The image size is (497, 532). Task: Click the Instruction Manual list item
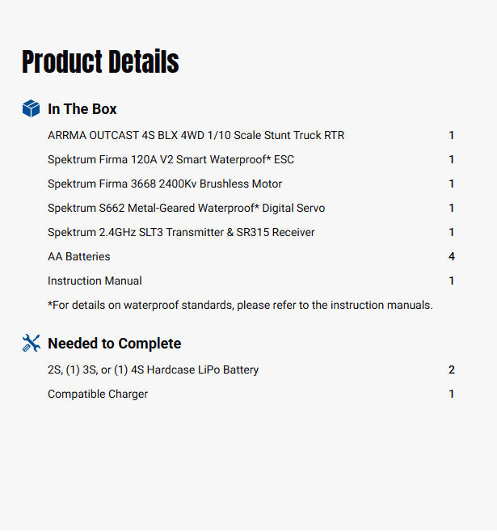95,281
